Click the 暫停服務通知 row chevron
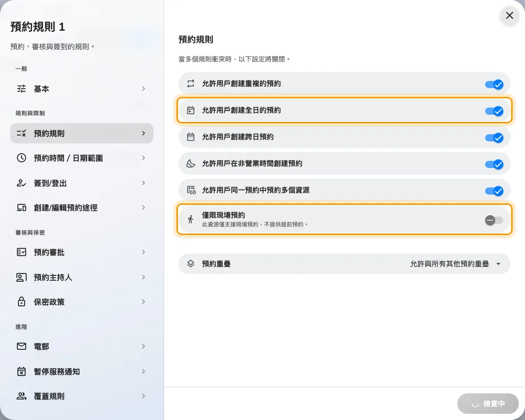 (144, 371)
